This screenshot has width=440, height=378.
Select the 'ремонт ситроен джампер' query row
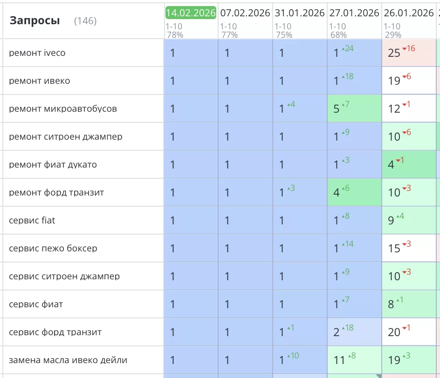[66, 137]
